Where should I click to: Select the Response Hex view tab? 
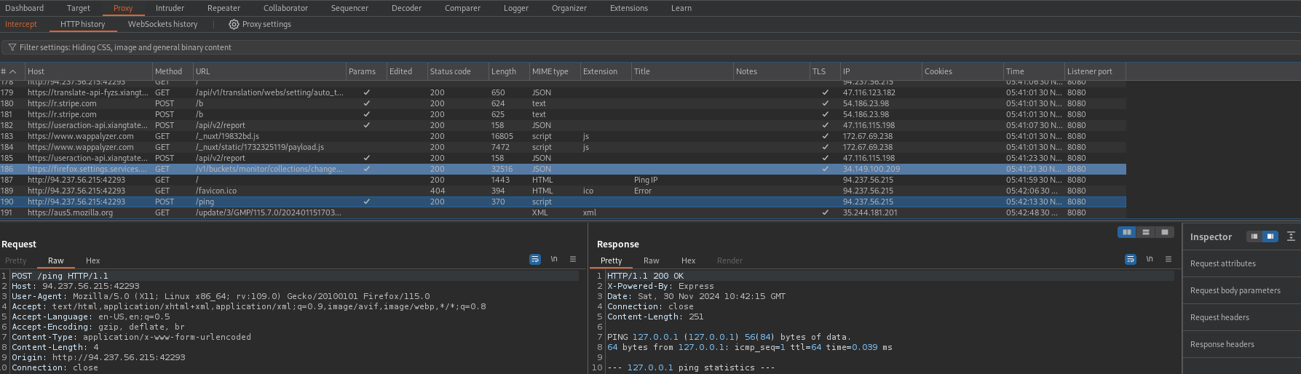pyautogui.click(x=688, y=260)
